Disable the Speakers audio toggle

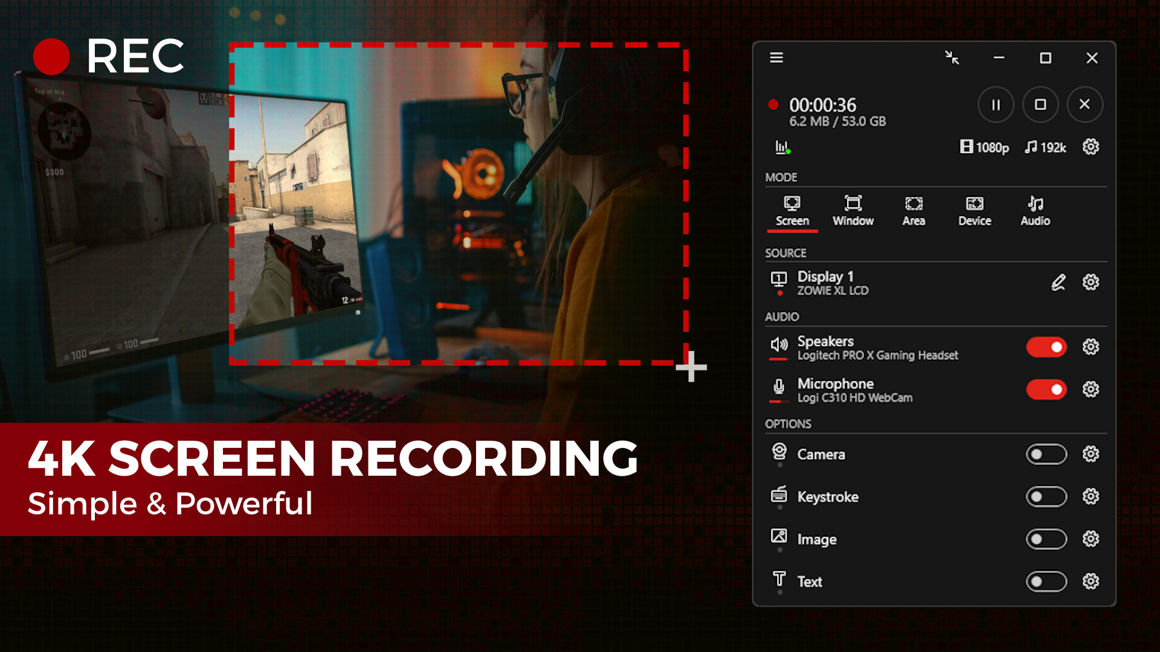point(1046,347)
